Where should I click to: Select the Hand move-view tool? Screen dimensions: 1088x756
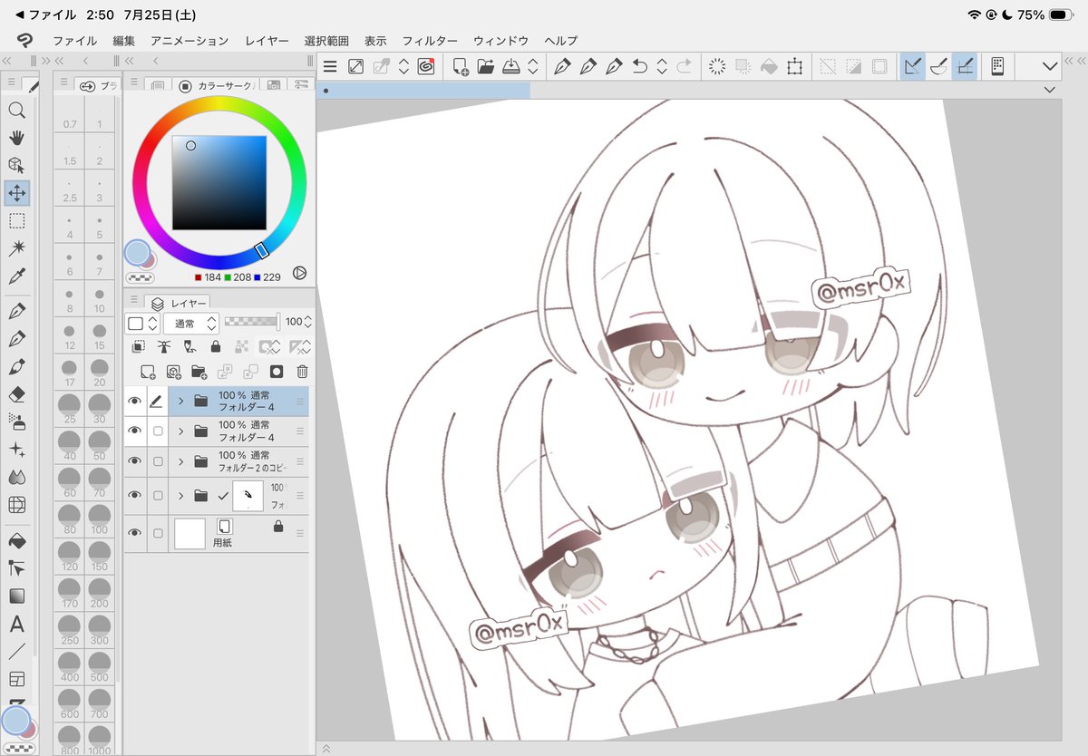point(16,138)
